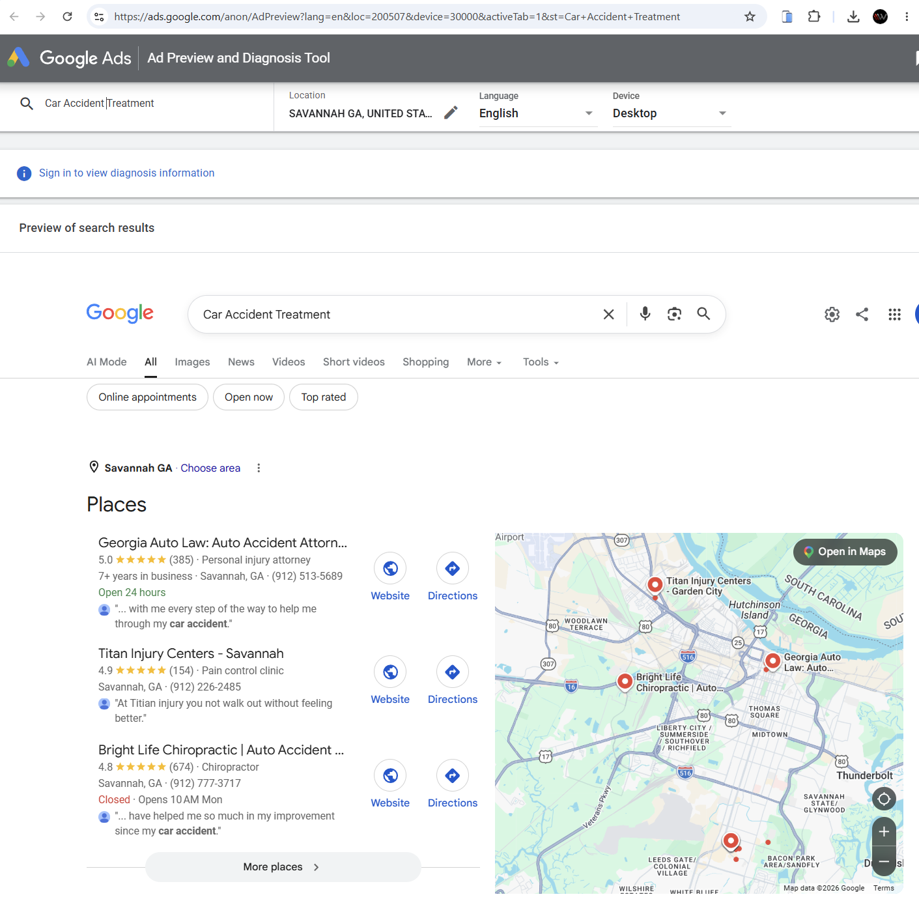Select the All results tab
Viewport: 919px width, 899px height.
click(150, 362)
